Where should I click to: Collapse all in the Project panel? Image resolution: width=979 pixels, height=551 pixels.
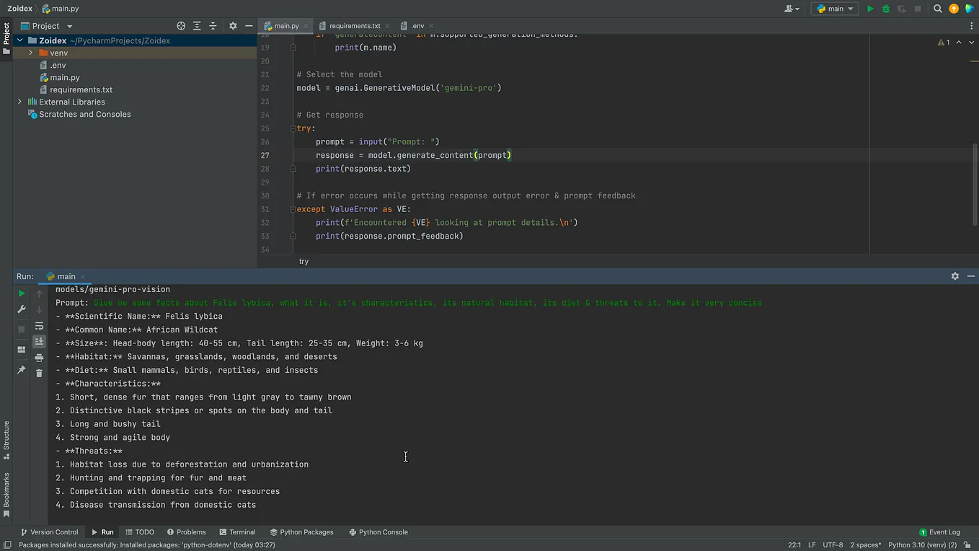(x=213, y=26)
